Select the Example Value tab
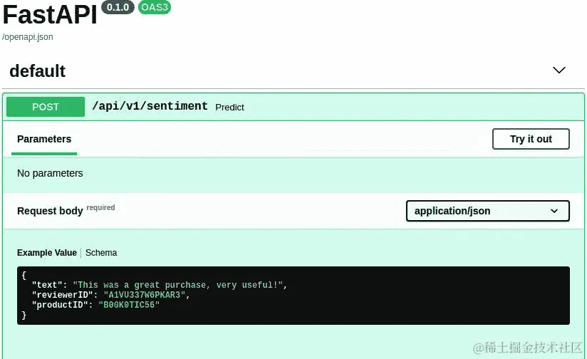The height and width of the screenshot is (359, 587). pos(47,253)
